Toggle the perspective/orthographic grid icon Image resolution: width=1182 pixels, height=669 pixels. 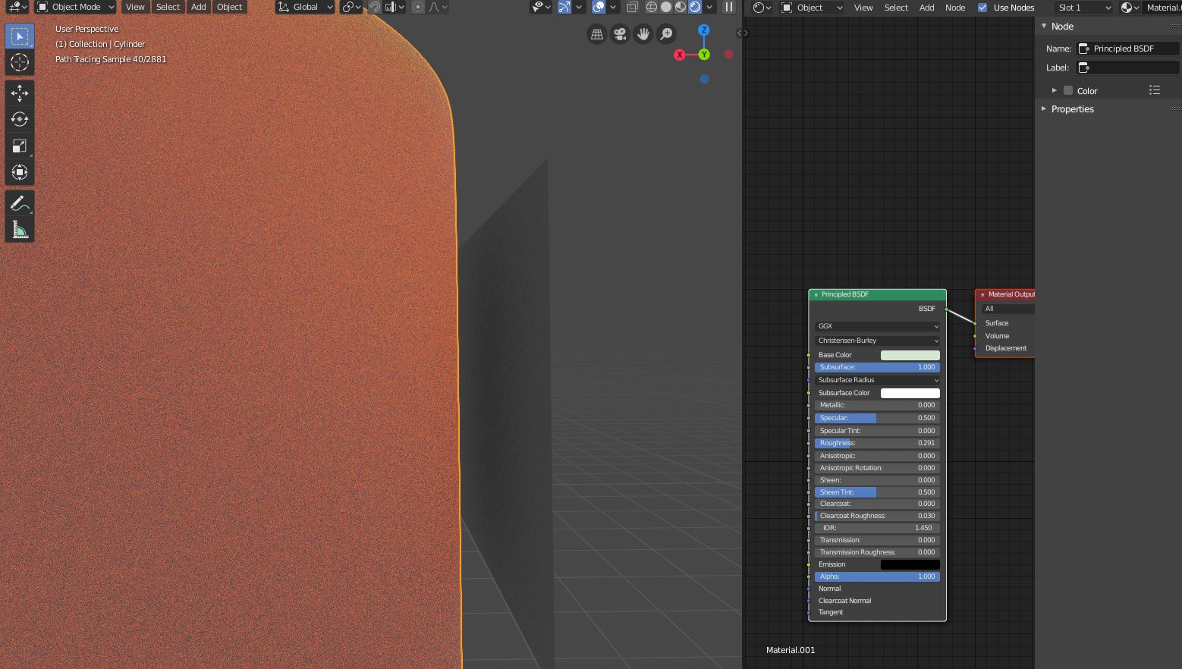[598, 34]
